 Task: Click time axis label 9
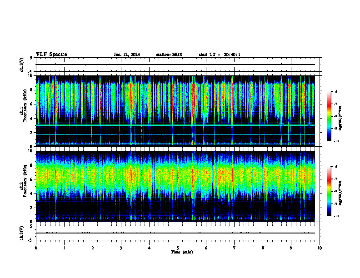(x=291, y=248)
